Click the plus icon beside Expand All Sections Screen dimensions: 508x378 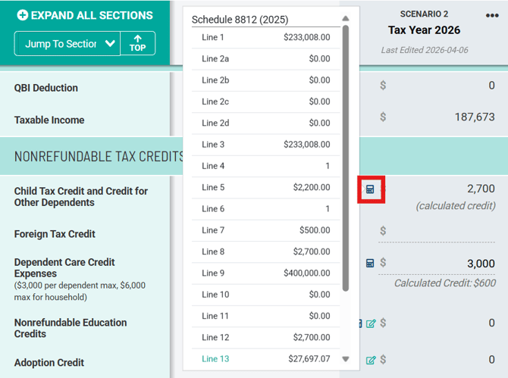(x=22, y=15)
